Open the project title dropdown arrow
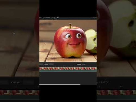This screenshot has height=102, width=136. tap(52, 18)
